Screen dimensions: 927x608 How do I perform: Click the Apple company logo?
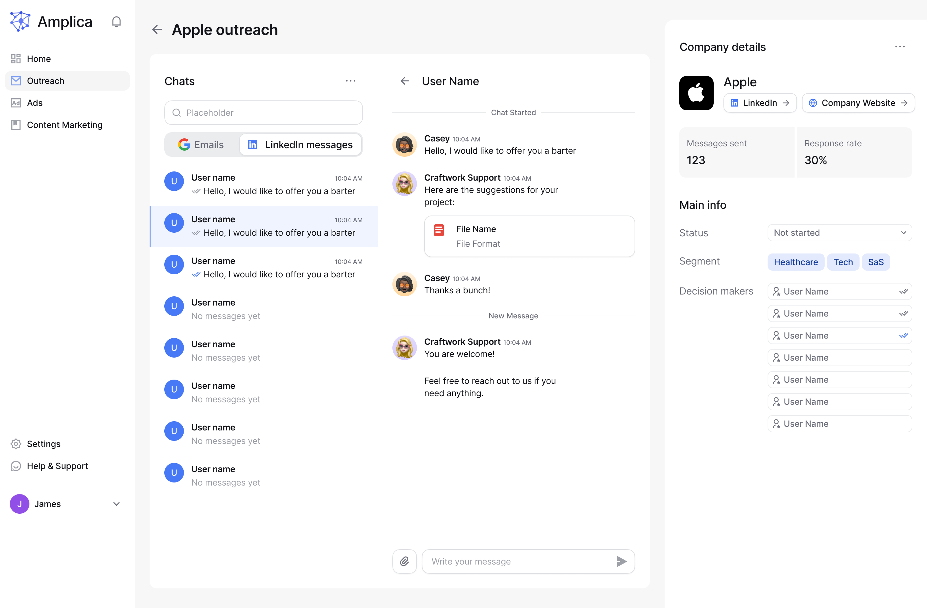coord(696,93)
